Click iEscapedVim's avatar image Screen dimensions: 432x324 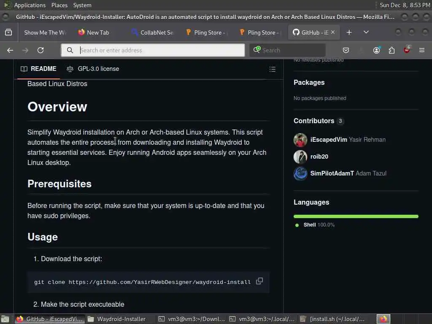coord(300,140)
